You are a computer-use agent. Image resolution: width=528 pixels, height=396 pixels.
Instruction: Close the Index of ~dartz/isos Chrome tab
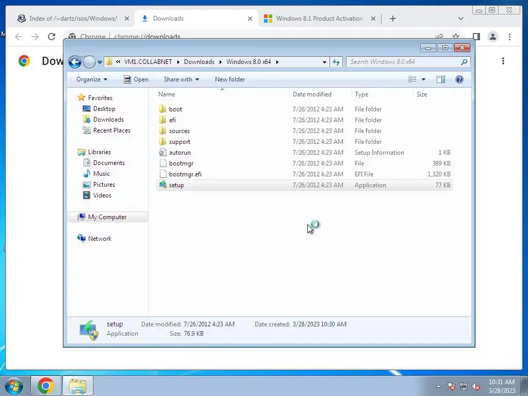point(127,19)
